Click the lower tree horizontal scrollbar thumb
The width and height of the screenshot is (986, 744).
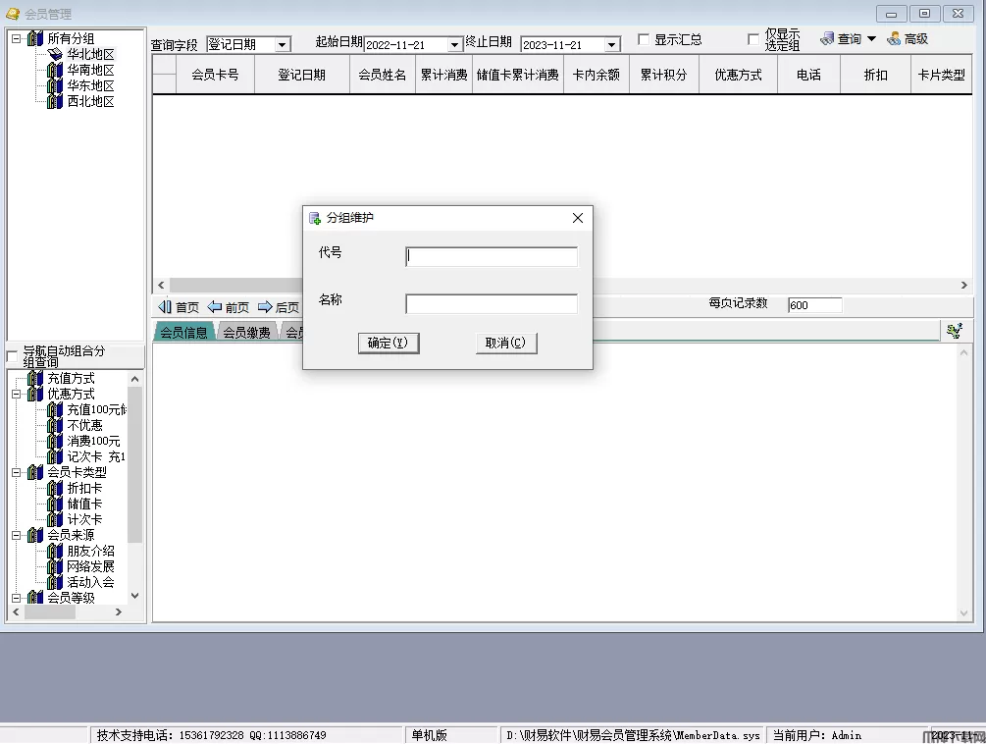tap(49, 611)
